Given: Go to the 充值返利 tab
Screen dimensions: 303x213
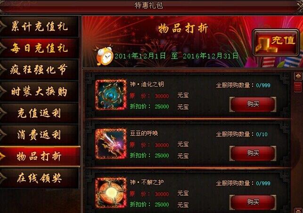Looking at the screenshot, I should [x=40, y=113].
